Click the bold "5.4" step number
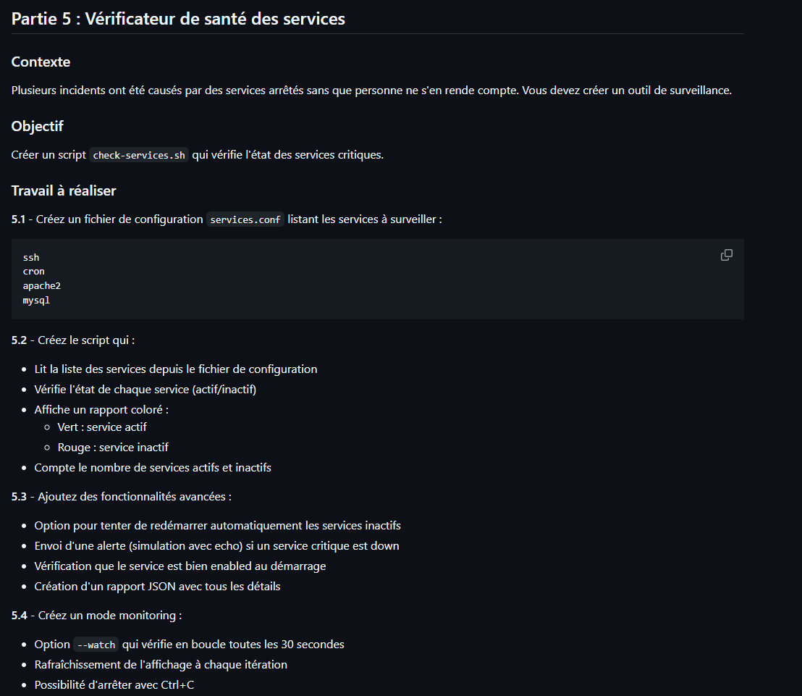 pyautogui.click(x=19, y=616)
